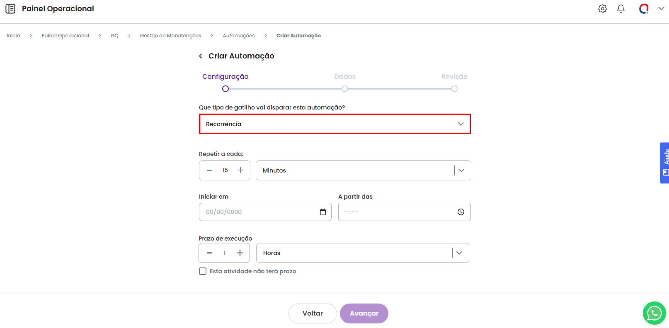This screenshot has width=669, height=328.
Task: Click the Voltar button
Action: [x=313, y=313]
